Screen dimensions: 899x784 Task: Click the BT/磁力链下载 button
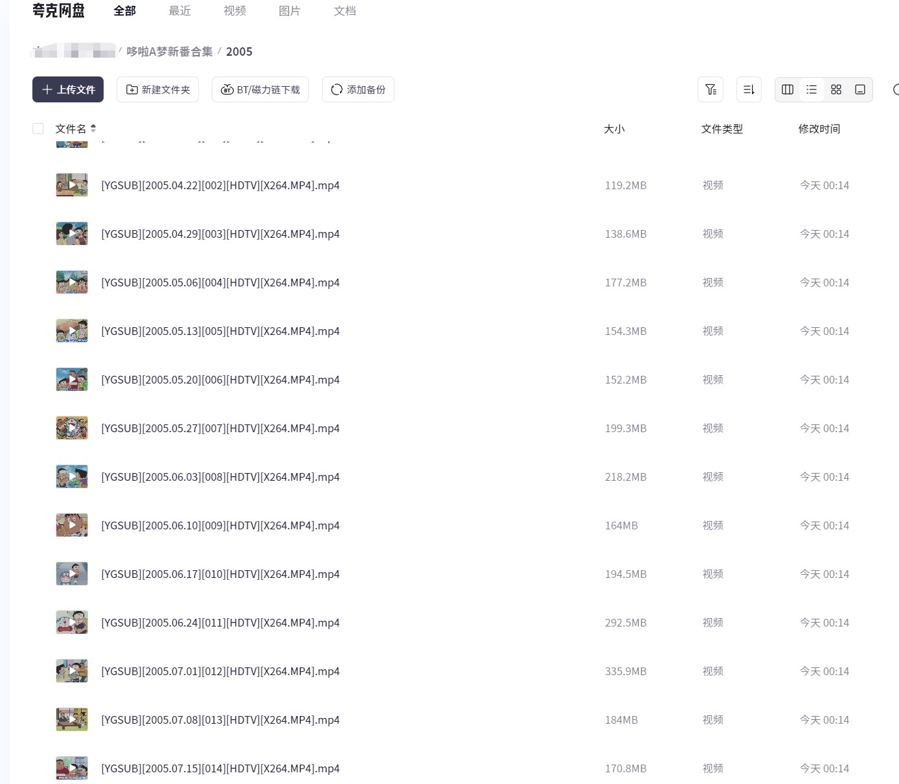point(260,89)
